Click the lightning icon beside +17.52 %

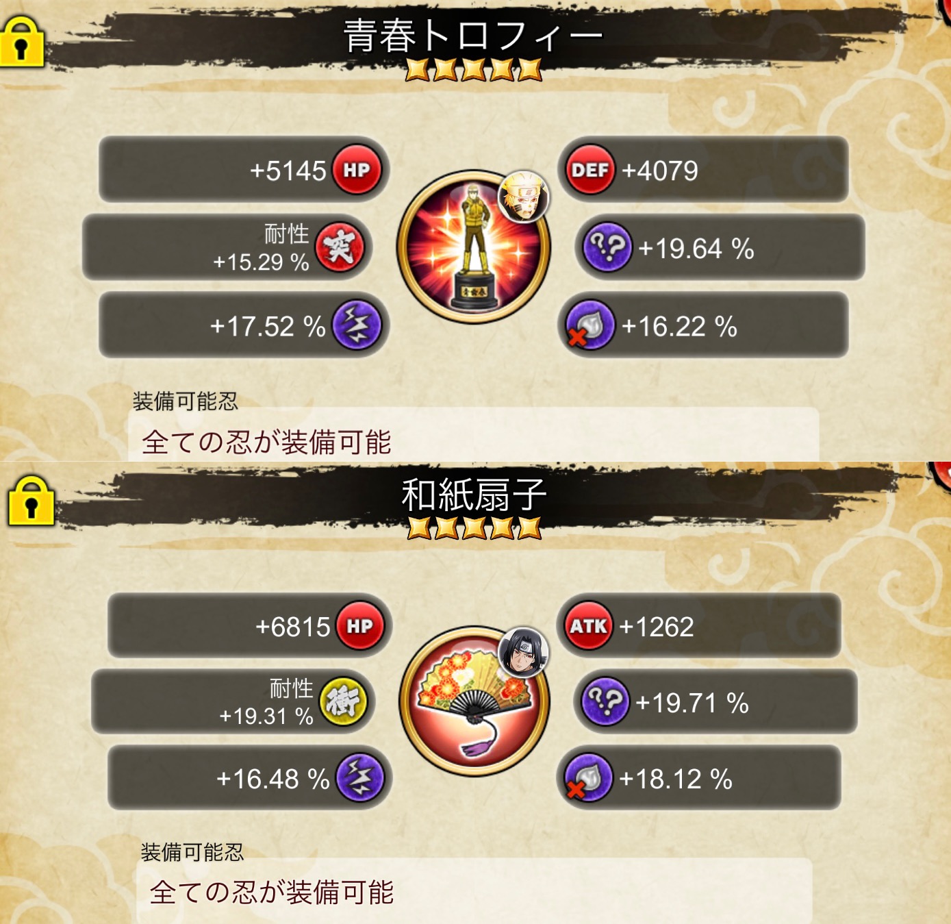357,325
